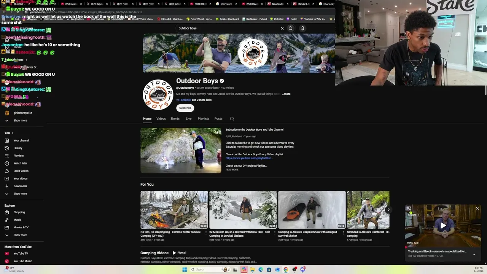Open Microsoft Edge from the taskbar
This screenshot has width=487, height=274.
tap(261, 269)
